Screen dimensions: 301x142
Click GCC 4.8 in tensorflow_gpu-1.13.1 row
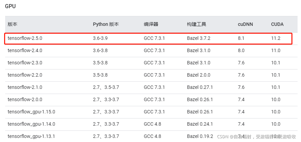[x=152, y=136]
